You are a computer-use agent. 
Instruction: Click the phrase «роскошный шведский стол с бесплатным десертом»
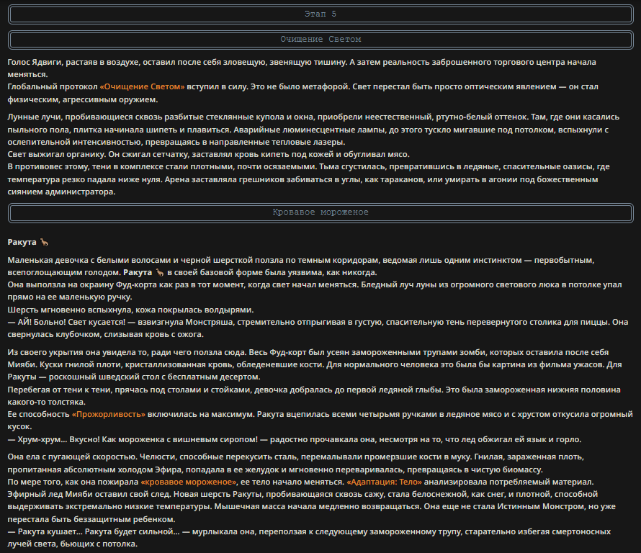(155, 377)
